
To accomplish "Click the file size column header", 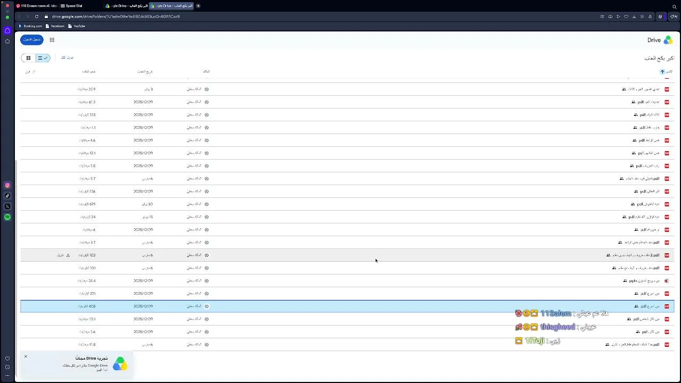I will click(89, 72).
